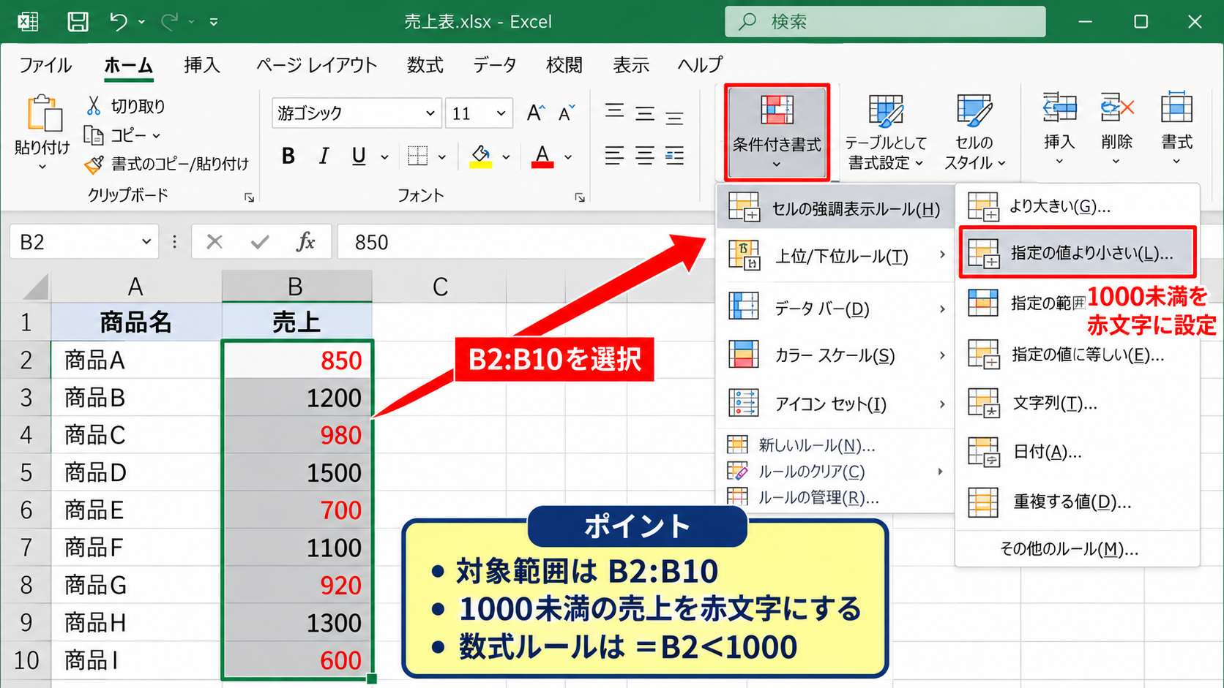
Task: Switch to the Data (データ) tab
Action: coord(495,65)
